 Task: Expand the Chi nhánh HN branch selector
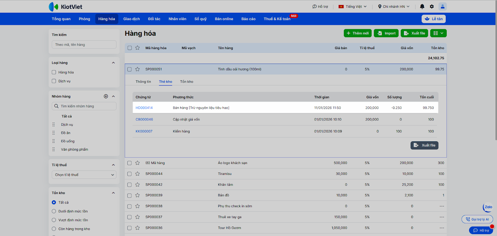[394, 7]
